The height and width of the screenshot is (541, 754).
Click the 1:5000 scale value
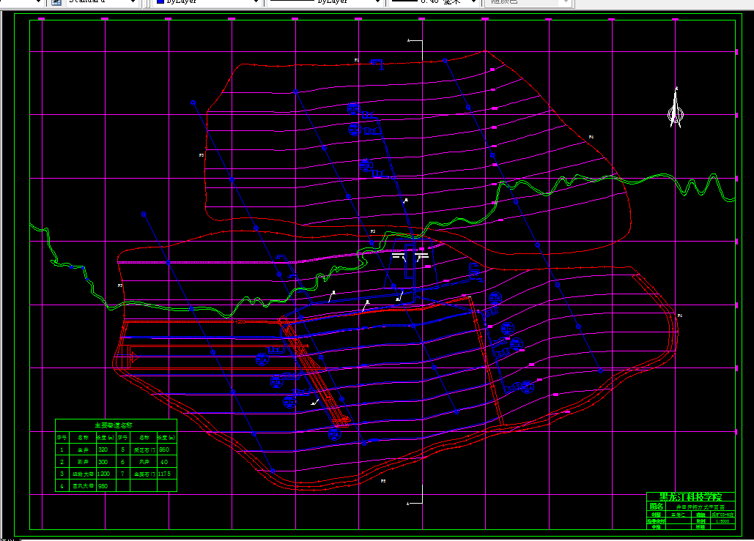pyautogui.click(x=722, y=521)
